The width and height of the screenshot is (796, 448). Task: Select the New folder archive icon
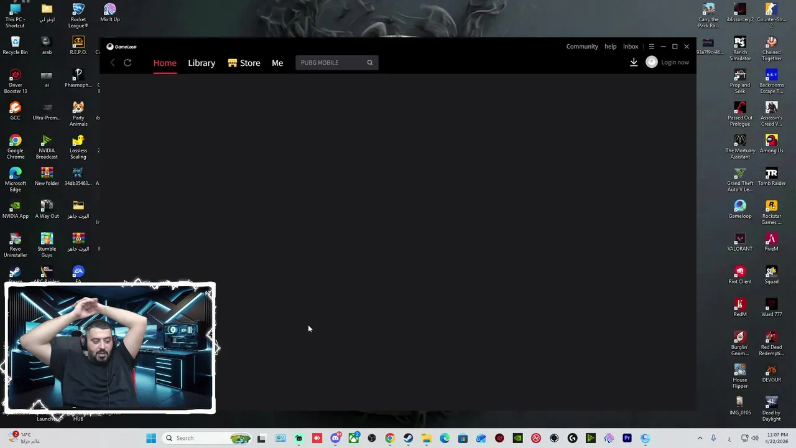pos(47,176)
